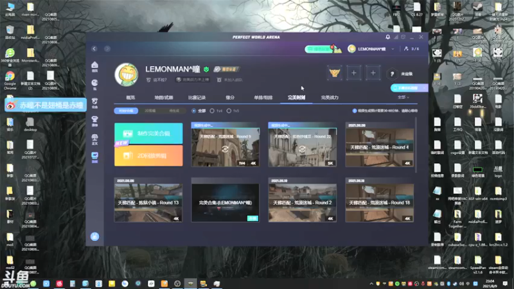Select the 1v5 radio button
Viewport: 514px width, 289px height.
(229, 110)
